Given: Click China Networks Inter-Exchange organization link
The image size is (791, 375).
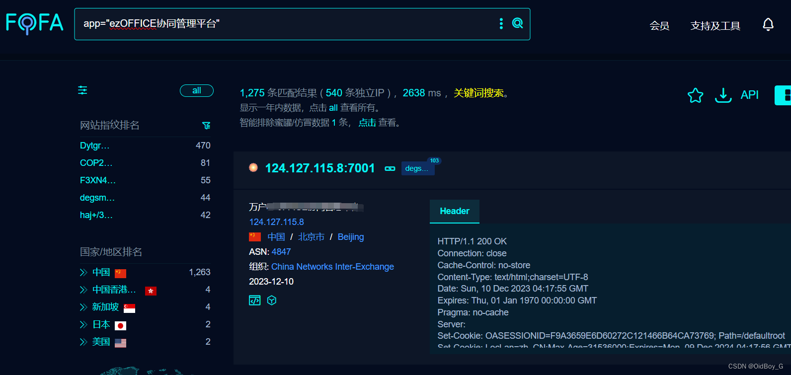Looking at the screenshot, I should pos(332,267).
